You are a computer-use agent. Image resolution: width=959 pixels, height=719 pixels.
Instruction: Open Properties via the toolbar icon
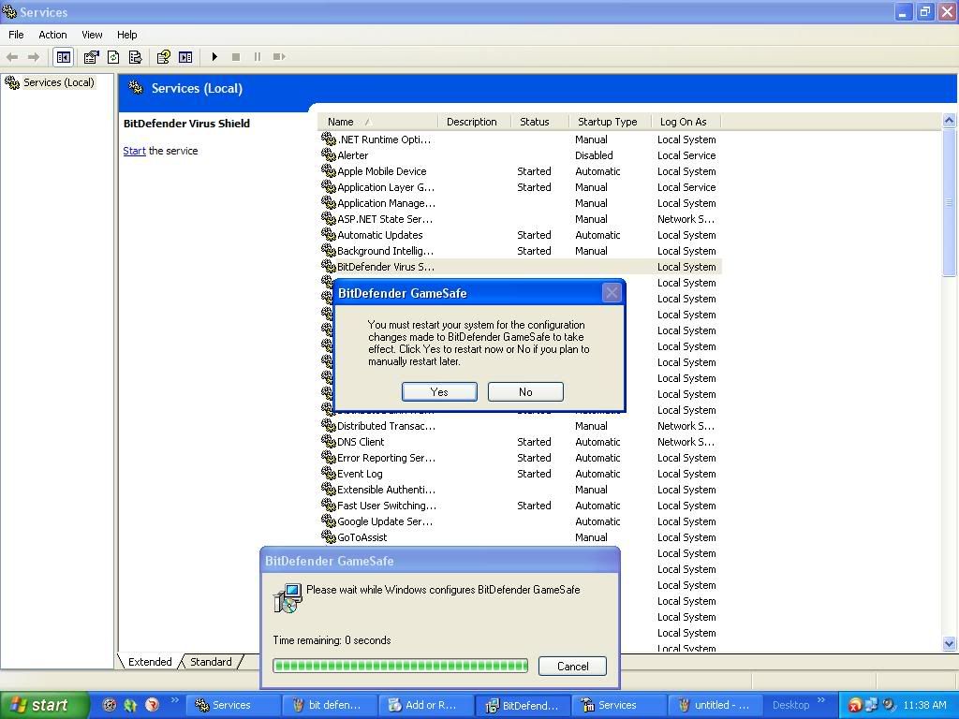point(91,57)
